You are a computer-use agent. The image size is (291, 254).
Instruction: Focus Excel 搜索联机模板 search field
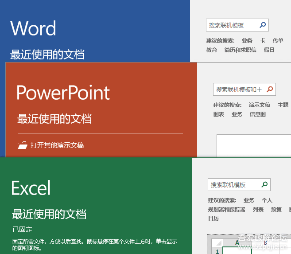point(239,185)
